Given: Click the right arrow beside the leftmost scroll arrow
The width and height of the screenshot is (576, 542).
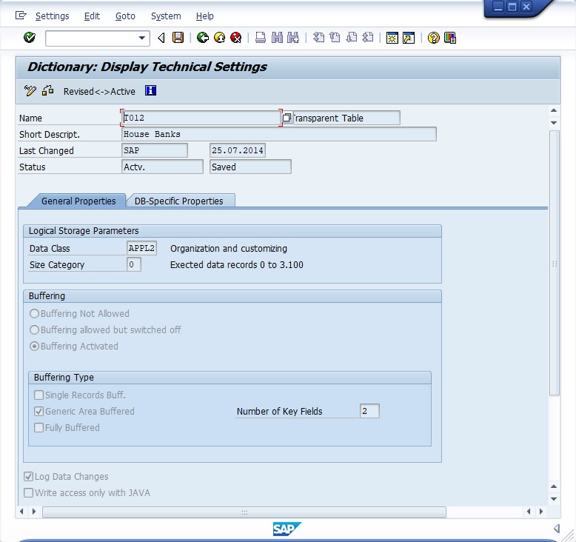Looking at the screenshot, I should pos(34,511).
